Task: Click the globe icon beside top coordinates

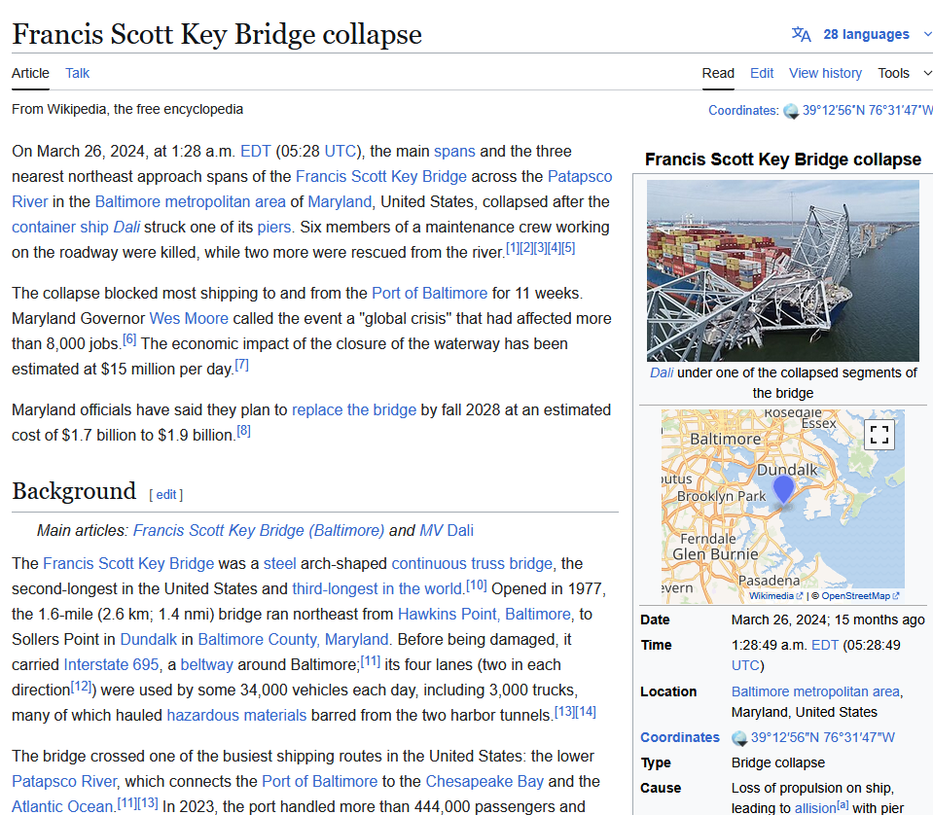Action: coord(791,111)
